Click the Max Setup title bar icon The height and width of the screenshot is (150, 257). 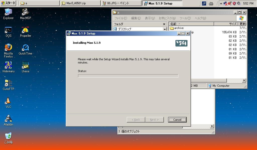coord(69,33)
